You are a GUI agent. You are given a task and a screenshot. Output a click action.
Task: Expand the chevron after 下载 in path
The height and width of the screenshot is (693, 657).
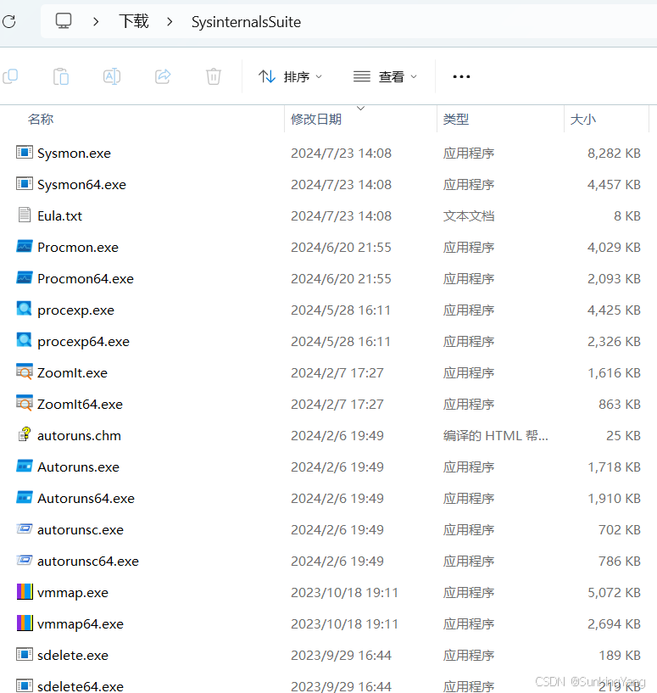(x=170, y=21)
